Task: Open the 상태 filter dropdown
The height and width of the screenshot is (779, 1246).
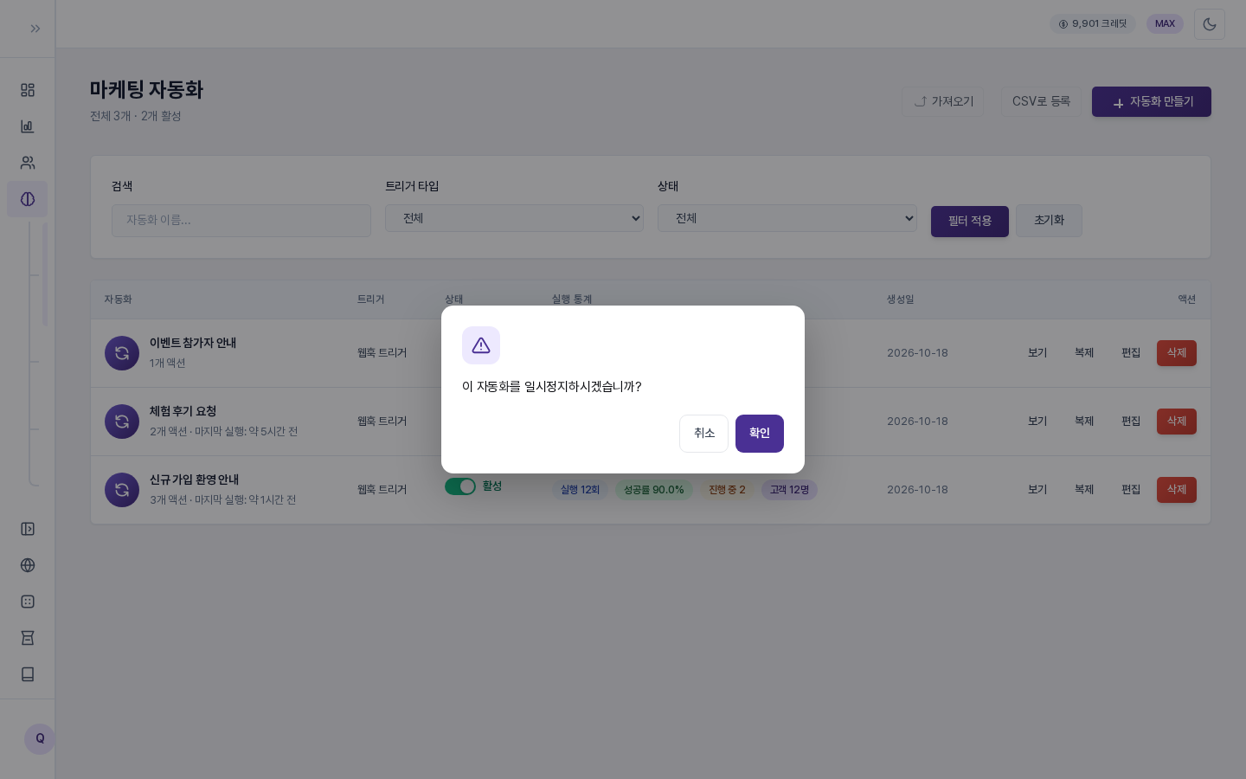Action: 787,218
